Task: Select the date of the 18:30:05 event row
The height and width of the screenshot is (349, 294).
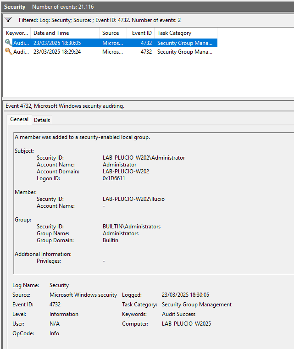Action: pyautogui.click(x=57, y=43)
